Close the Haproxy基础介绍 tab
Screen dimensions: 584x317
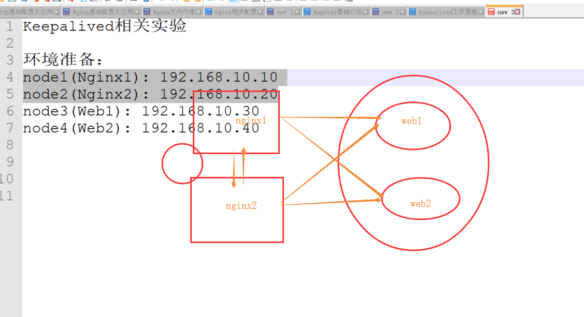pyautogui.click(x=366, y=12)
